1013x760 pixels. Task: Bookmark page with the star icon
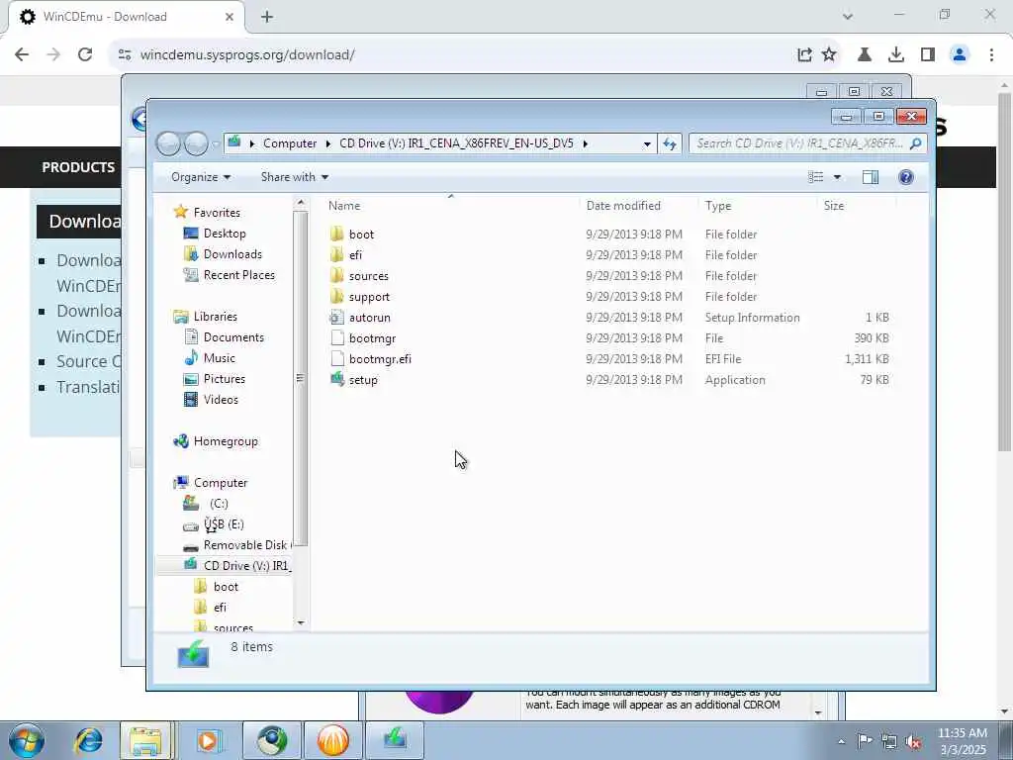click(x=829, y=55)
